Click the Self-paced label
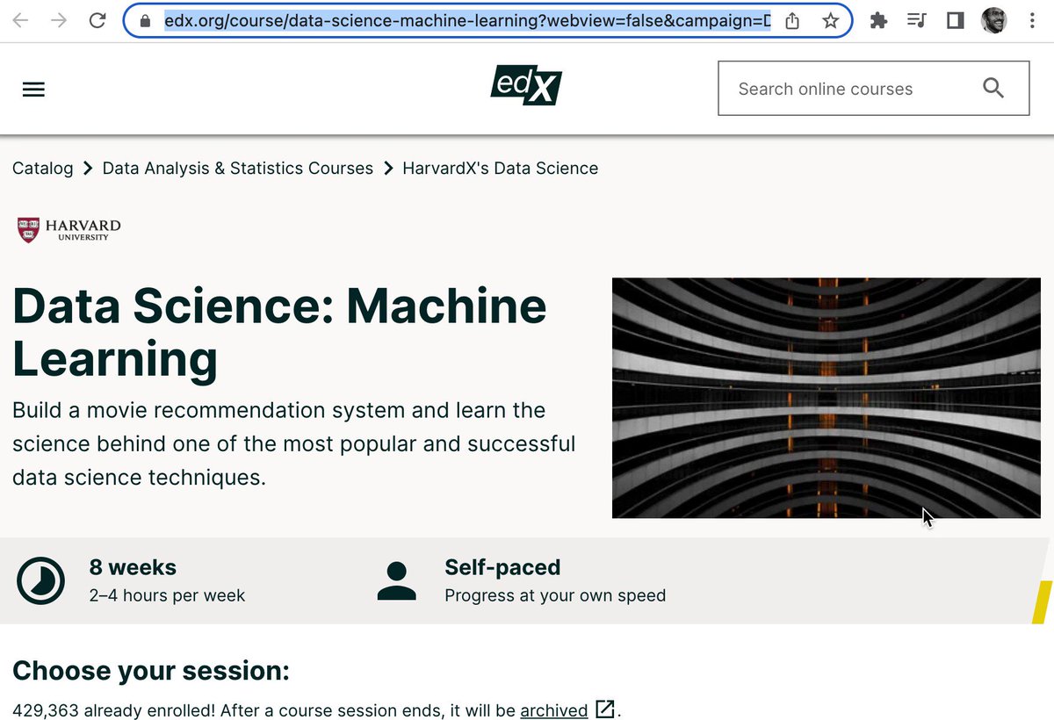 (x=502, y=567)
